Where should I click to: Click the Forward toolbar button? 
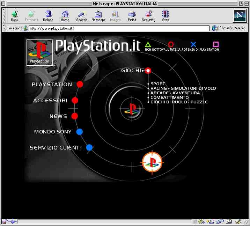31,16
